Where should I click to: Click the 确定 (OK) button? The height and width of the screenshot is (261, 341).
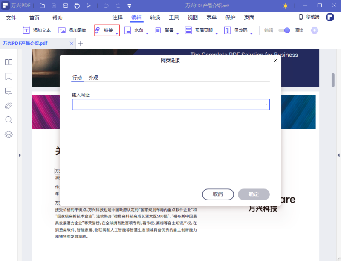(x=254, y=194)
